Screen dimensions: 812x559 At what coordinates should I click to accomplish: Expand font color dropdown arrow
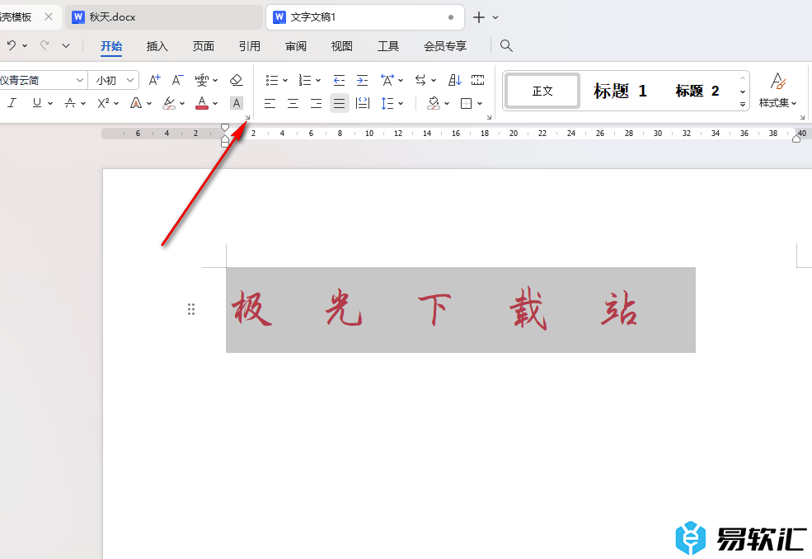coord(215,104)
